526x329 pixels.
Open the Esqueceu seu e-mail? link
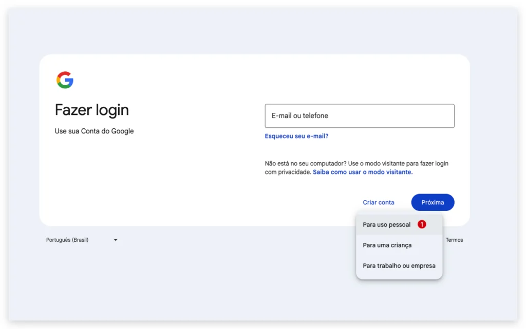coord(296,136)
